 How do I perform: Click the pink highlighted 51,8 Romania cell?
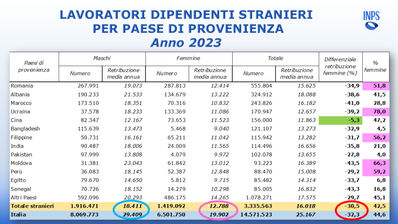(x=376, y=86)
